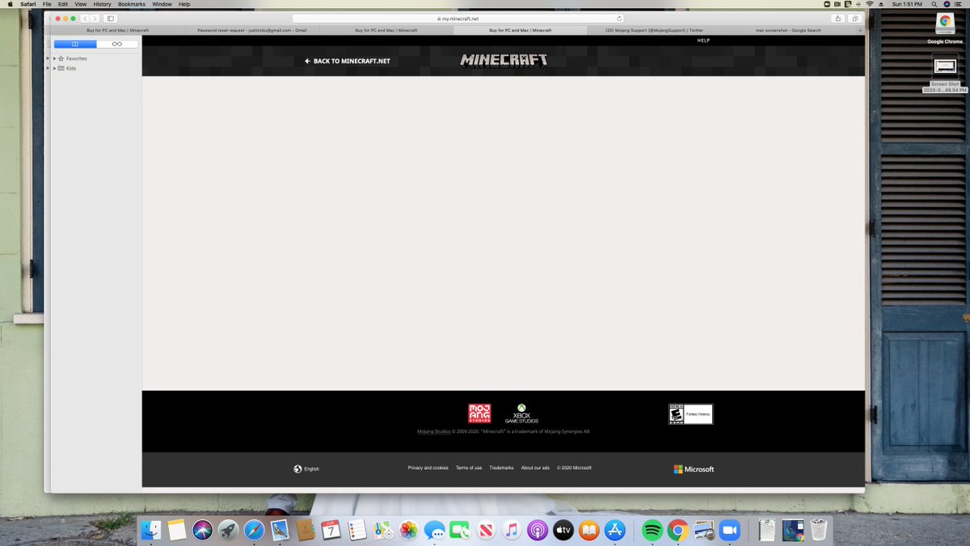
Task: Expand the Kids bookmarks folder
Action: [55, 68]
